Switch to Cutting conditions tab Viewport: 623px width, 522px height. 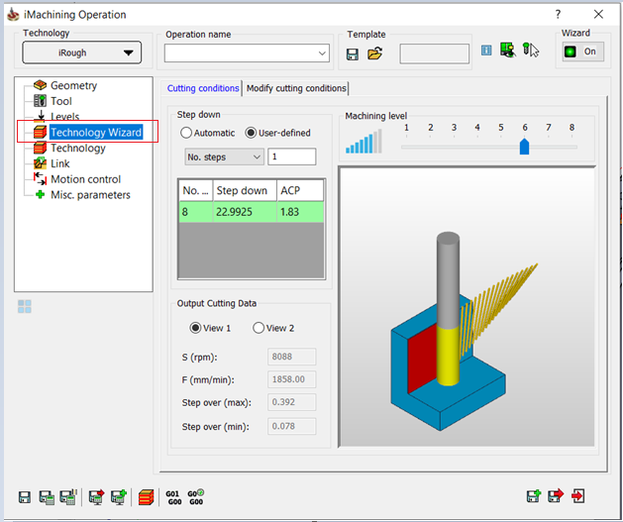pyautogui.click(x=203, y=88)
